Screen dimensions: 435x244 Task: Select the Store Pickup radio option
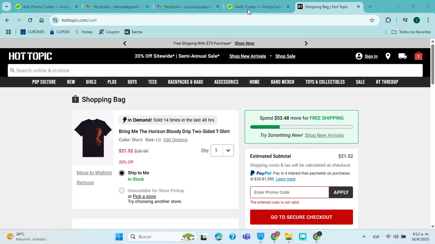122,190
